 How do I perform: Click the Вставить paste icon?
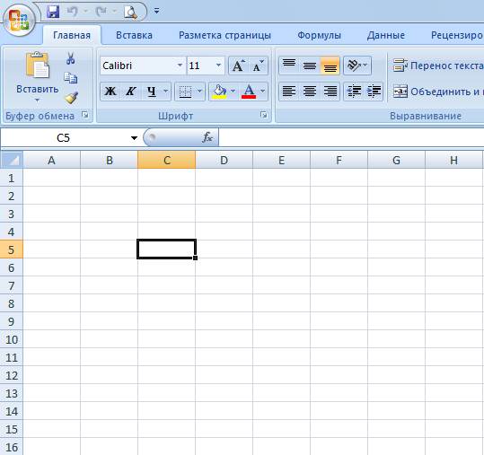[38, 66]
